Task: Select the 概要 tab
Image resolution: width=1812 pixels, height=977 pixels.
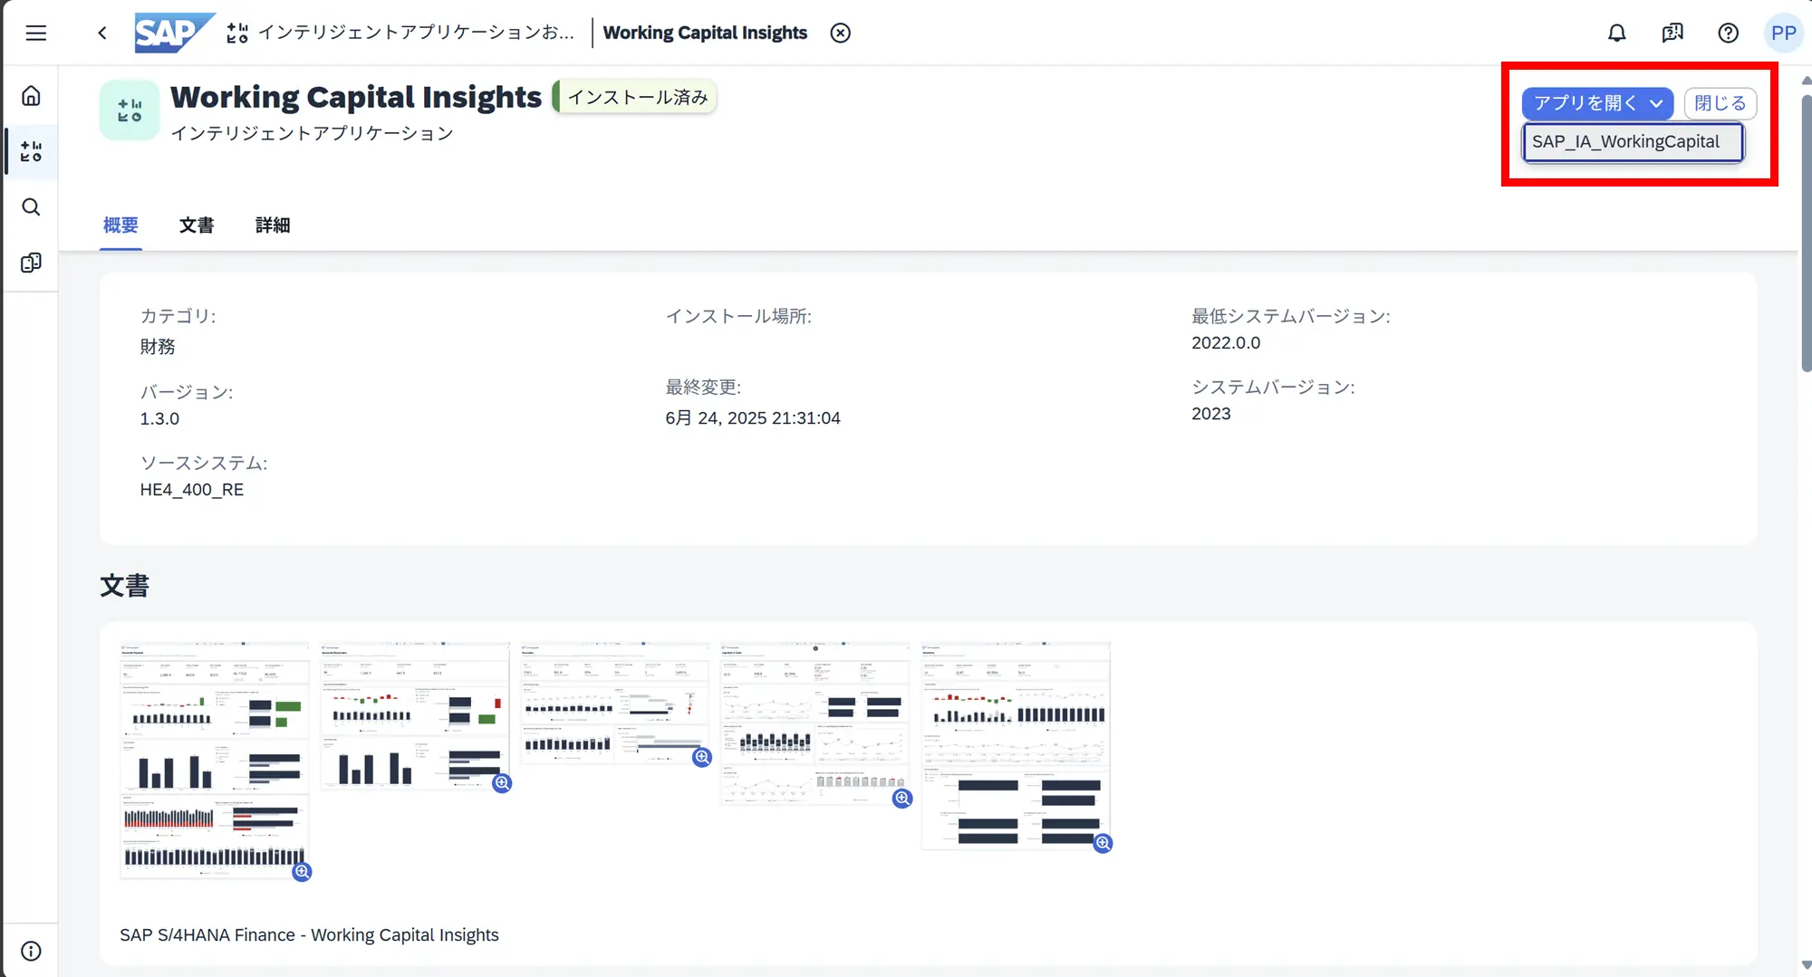Action: pos(120,225)
